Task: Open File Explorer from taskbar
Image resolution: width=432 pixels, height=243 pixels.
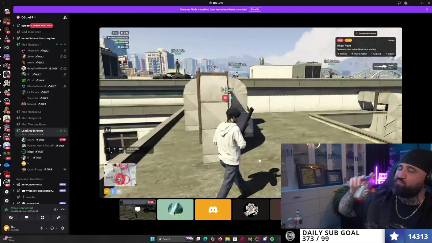Action: (x=227, y=239)
